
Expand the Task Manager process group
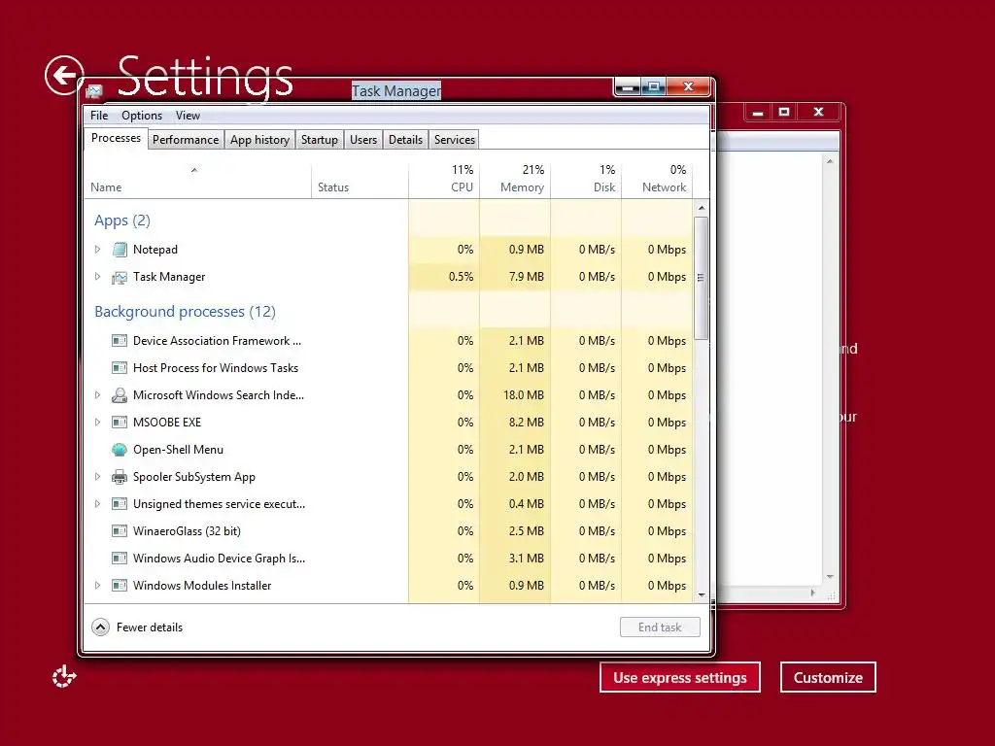point(98,277)
